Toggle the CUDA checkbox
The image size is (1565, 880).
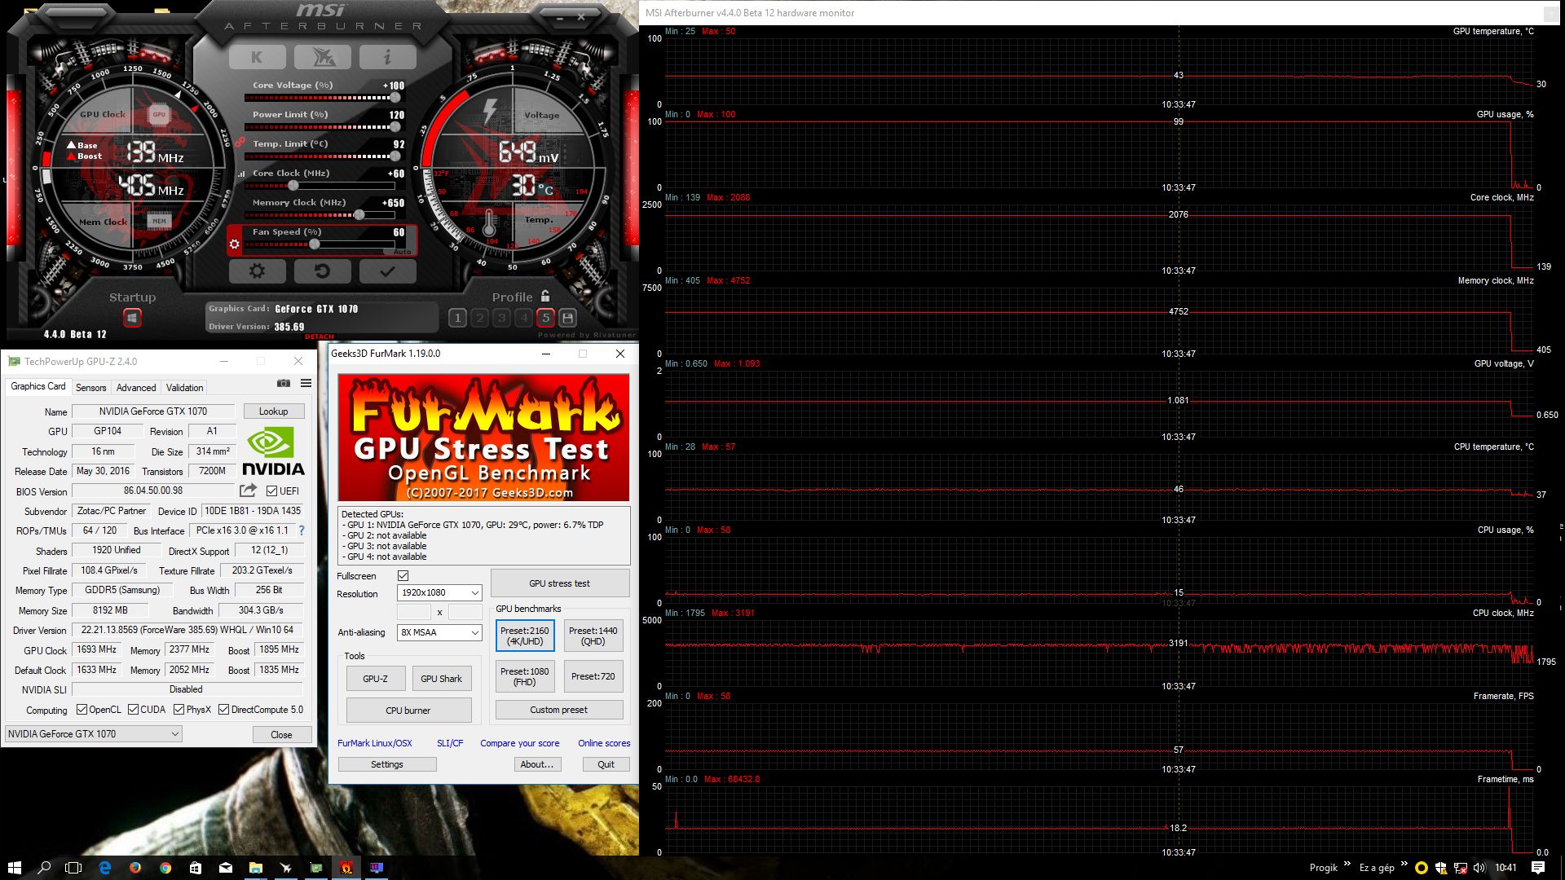tap(133, 710)
